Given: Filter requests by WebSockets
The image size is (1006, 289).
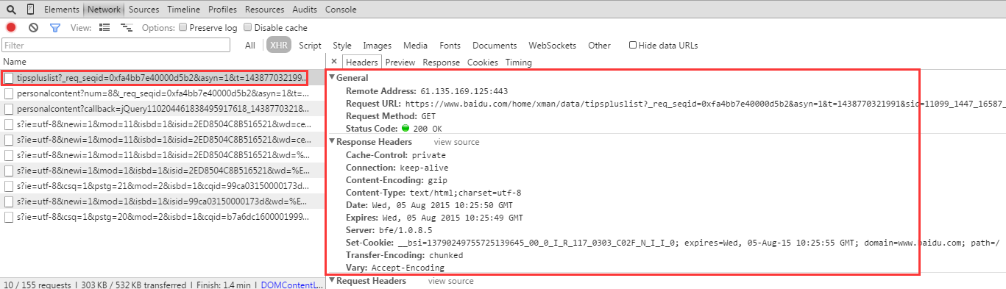Looking at the screenshot, I should [x=552, y=45].
